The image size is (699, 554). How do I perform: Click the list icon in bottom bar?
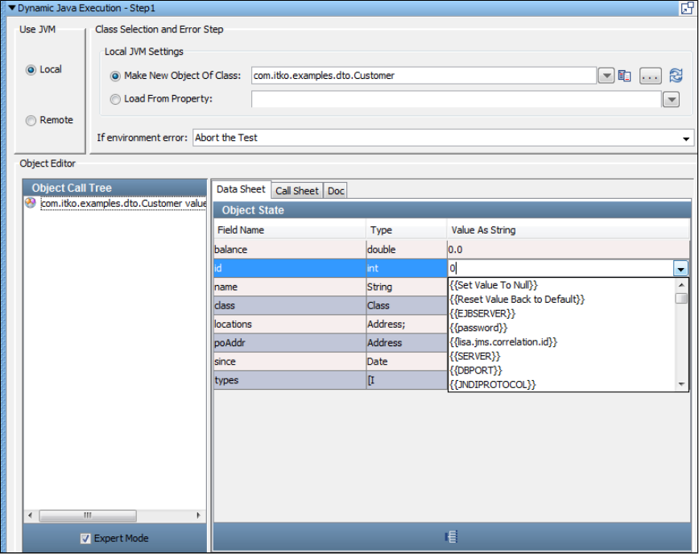point(451,537)
